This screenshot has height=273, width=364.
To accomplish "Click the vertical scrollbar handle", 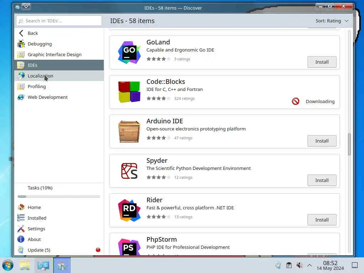I will (x=349, y=144).
